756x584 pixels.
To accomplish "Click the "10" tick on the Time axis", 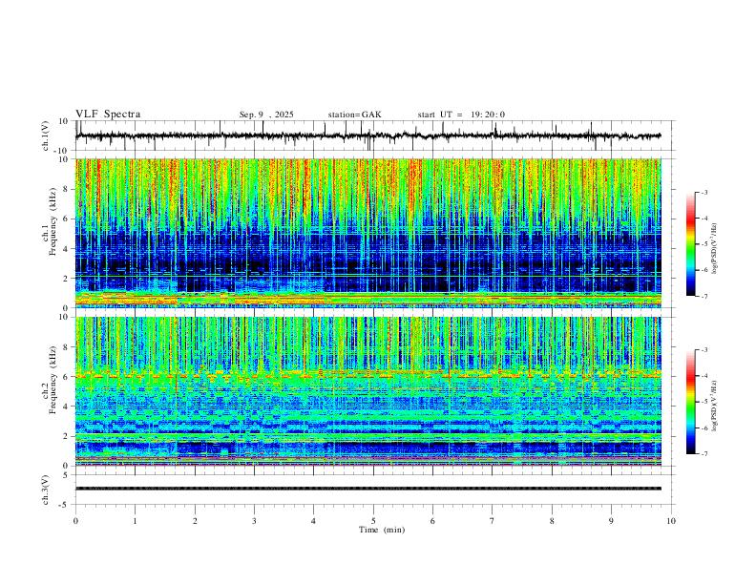I will (671, 521).
